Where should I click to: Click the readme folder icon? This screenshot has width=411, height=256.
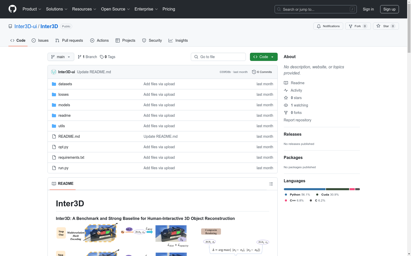pyautogui.click(x=54, y=115)
